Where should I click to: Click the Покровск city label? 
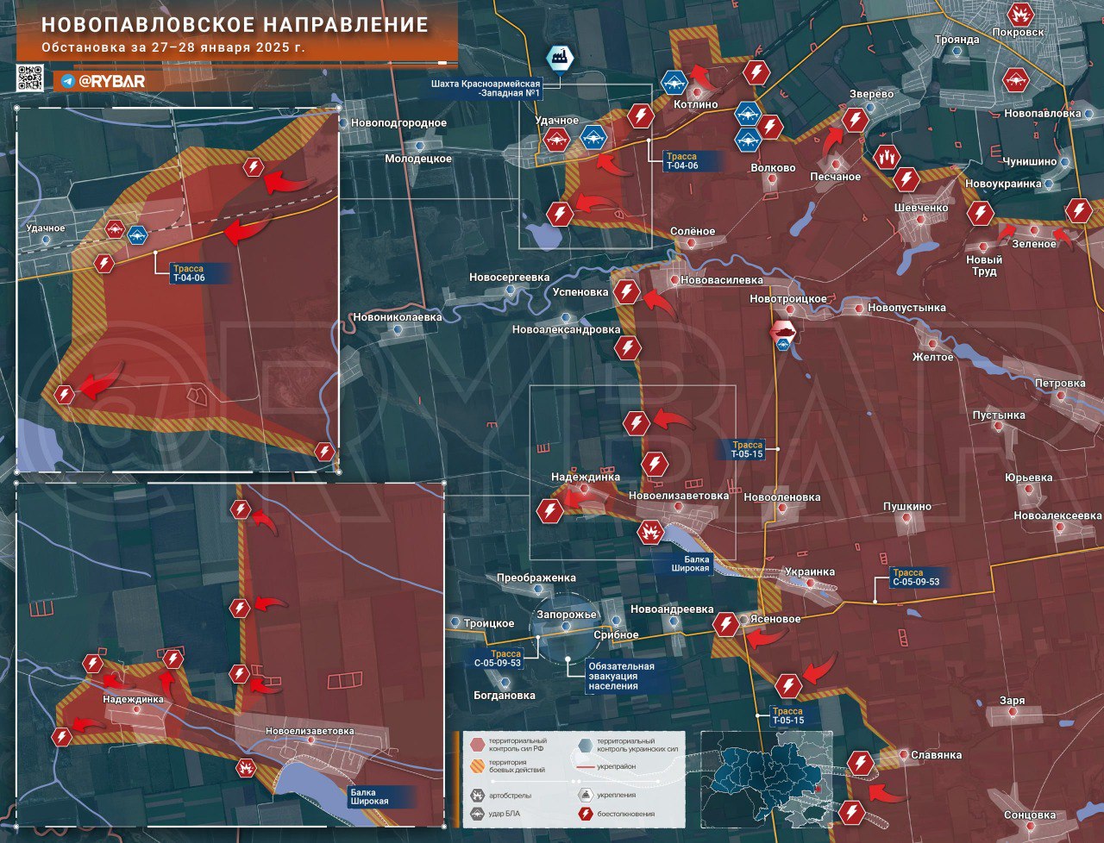tap(1019, 32)
